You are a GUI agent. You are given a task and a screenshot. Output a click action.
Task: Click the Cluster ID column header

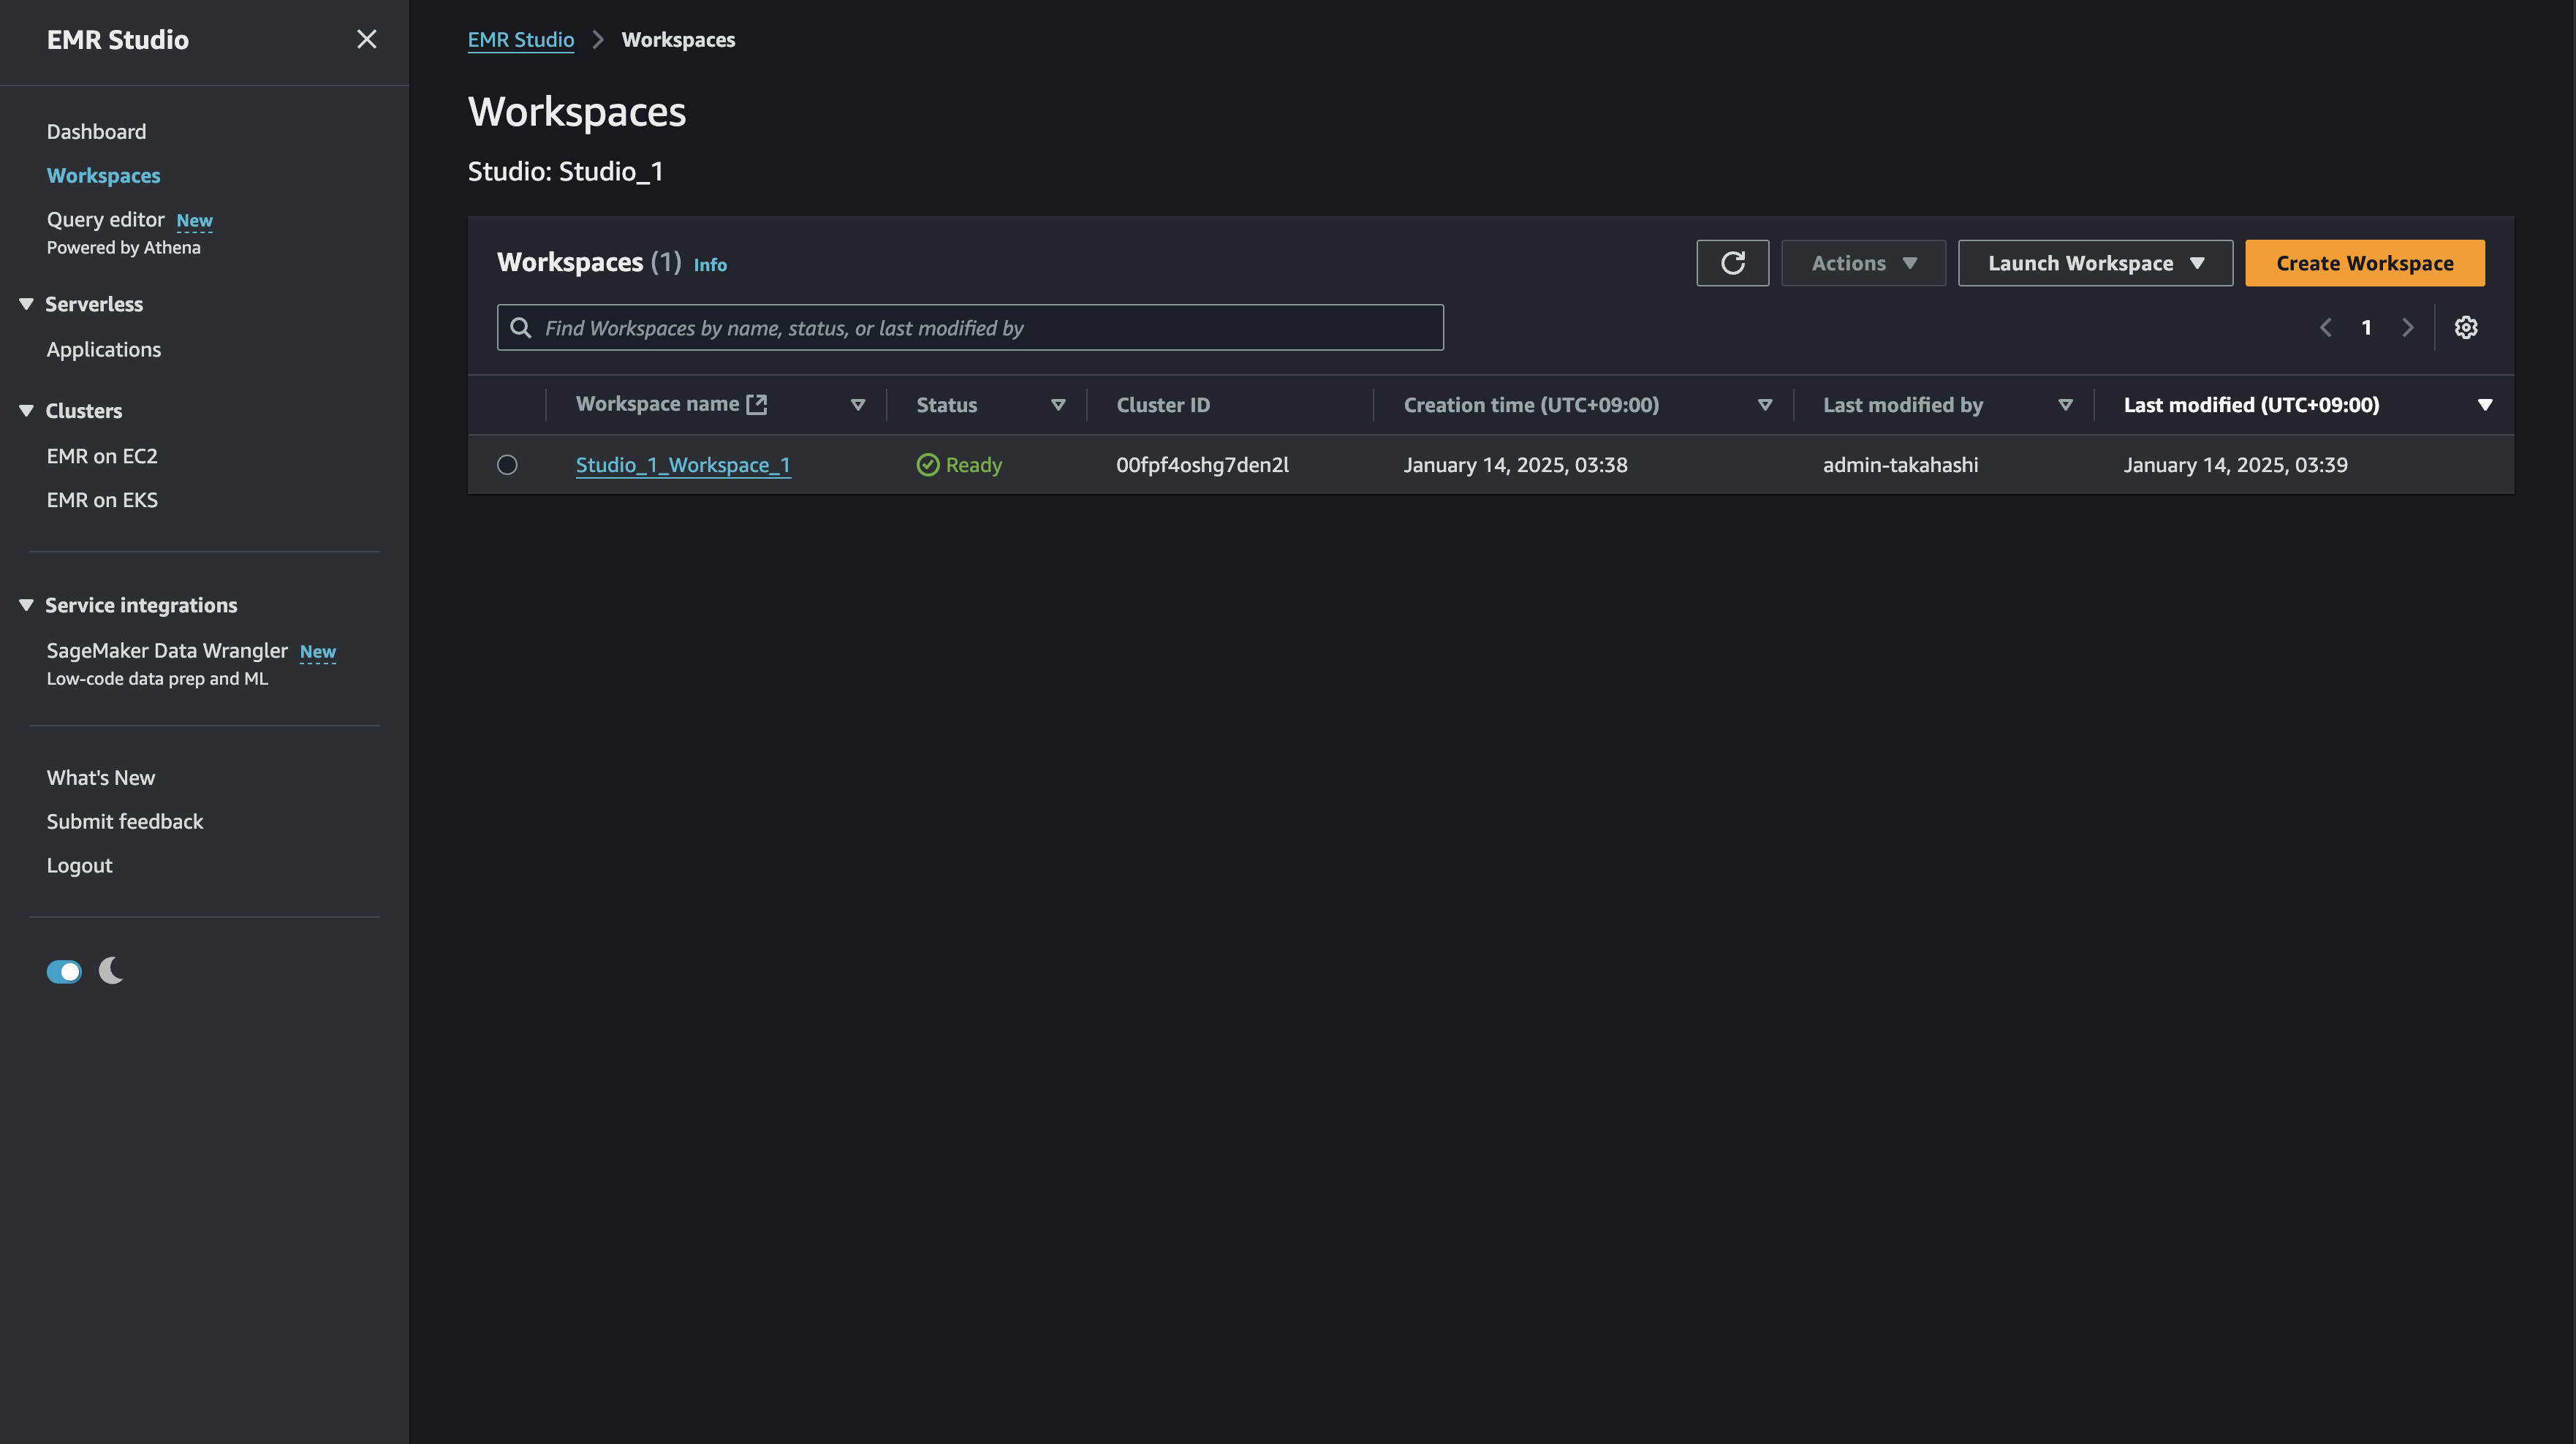pyautogui.click(x=1163, y=405)
